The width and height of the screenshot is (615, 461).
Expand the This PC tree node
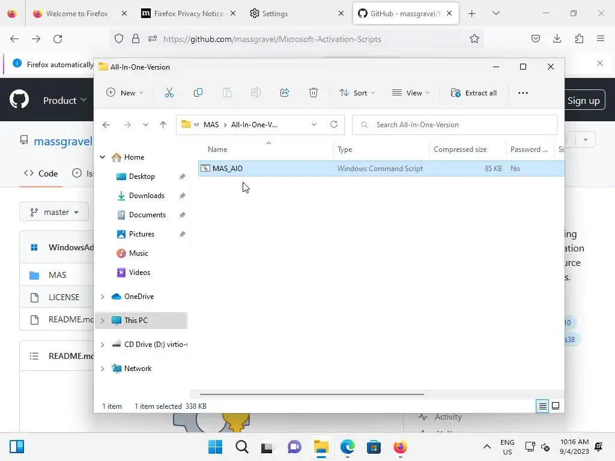[x=102, y=321]
